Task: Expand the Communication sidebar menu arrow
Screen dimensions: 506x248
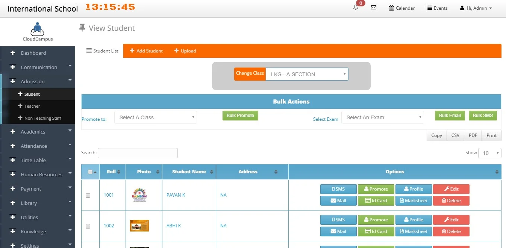Action: [x=70, y=66]
